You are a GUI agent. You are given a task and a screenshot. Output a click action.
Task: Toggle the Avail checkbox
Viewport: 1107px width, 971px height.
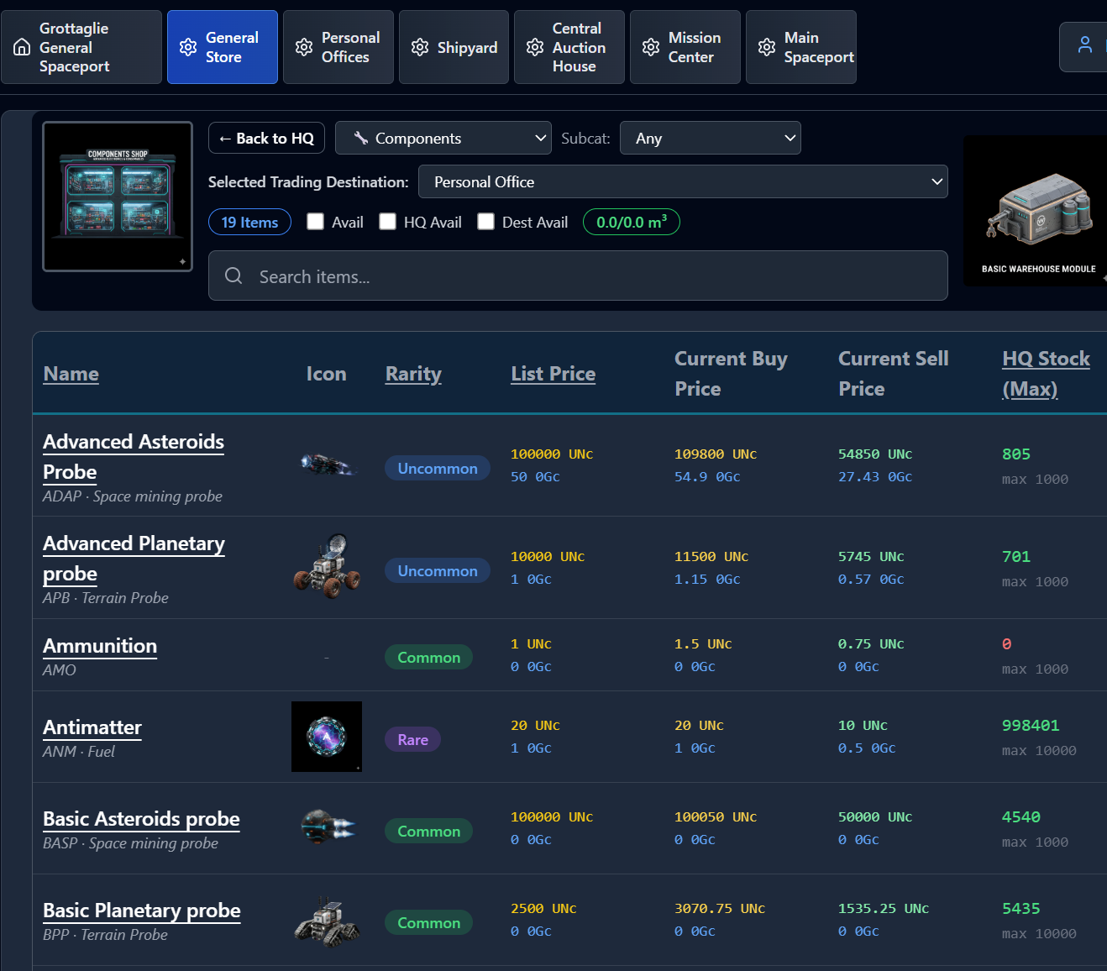pos(316,221)
